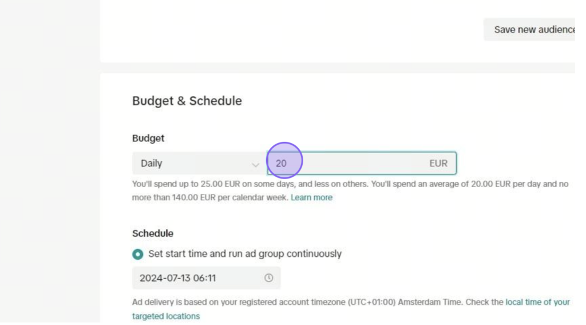Click the Budget & Schedule section heading
This screenshot has width=586, height=325.
point(187,101)
